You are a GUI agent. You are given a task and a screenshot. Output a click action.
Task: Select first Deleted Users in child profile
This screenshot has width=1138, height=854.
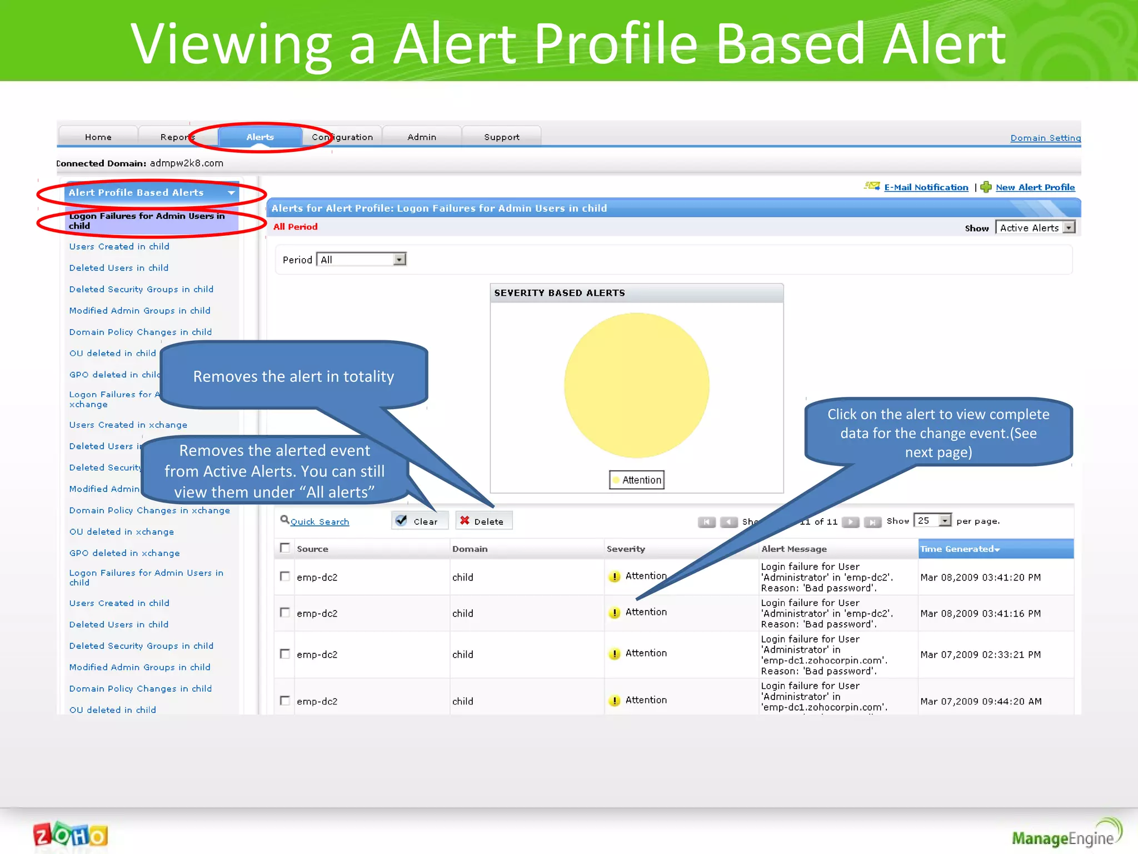click(119, 267)
